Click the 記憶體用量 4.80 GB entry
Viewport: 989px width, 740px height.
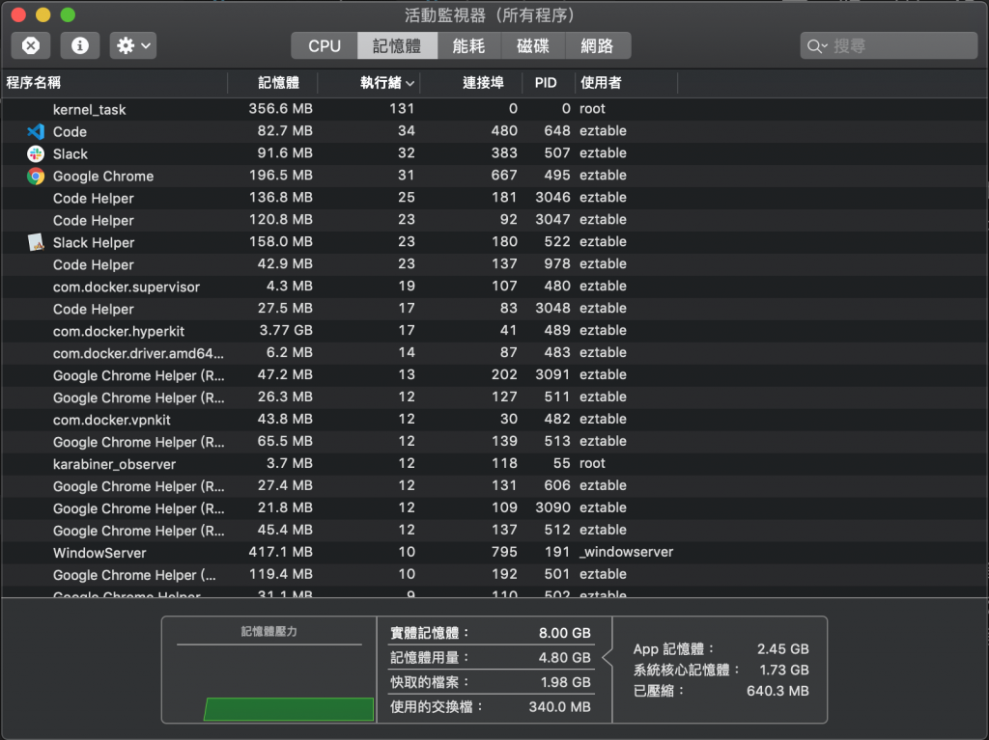coord(490,657)
